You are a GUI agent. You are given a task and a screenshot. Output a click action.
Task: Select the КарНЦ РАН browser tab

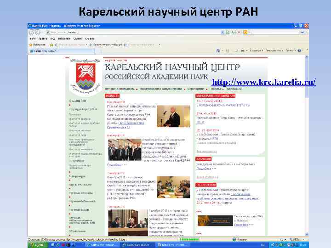[62, 51]
